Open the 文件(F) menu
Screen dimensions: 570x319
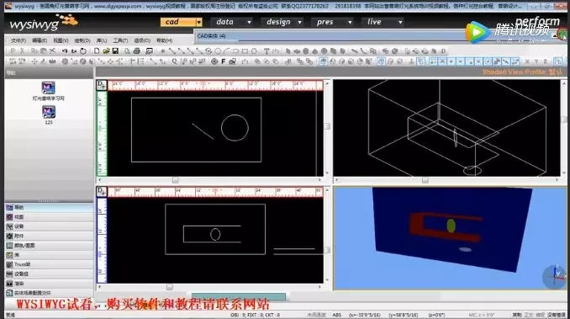(x=18, y=40)
